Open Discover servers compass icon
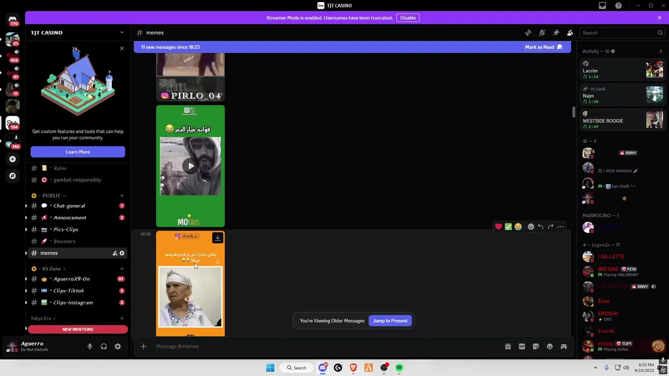 coord(13,176)
